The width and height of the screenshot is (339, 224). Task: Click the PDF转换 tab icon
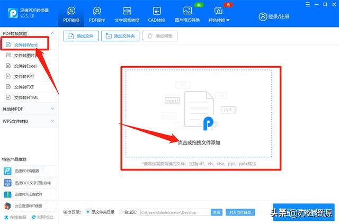click(x=71, y=11)
